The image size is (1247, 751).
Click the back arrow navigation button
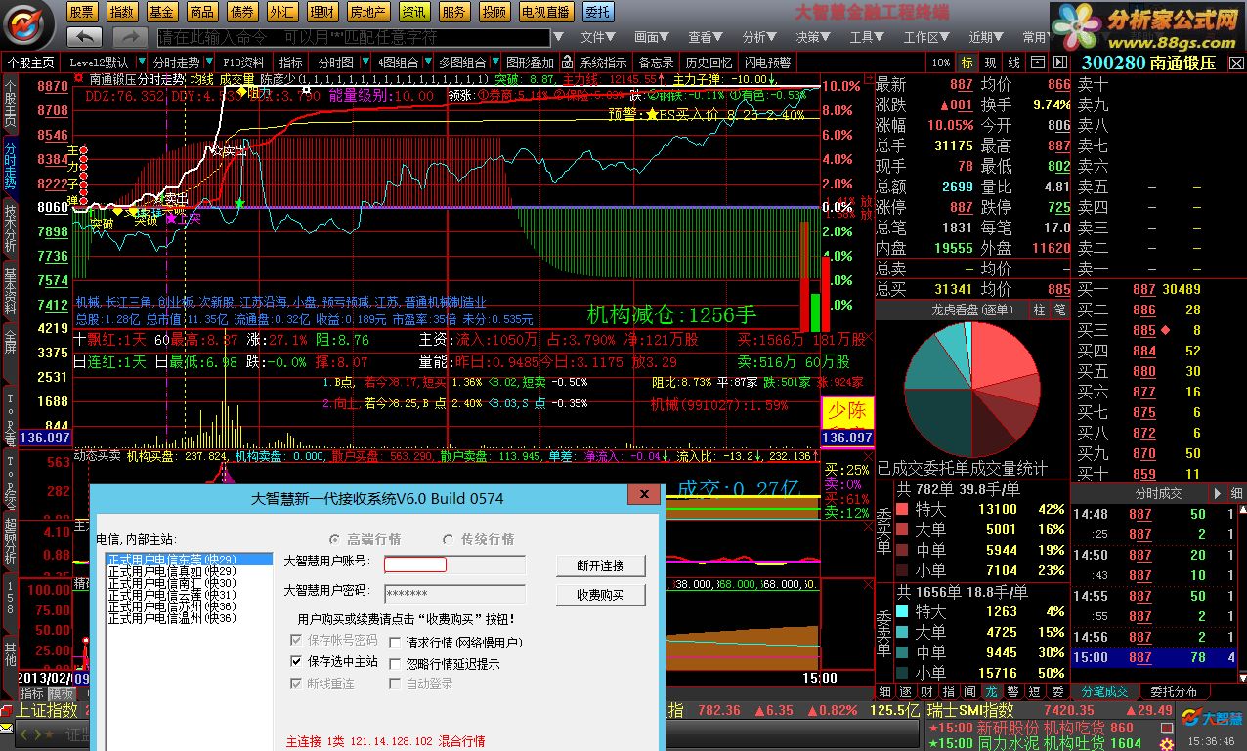84,37
